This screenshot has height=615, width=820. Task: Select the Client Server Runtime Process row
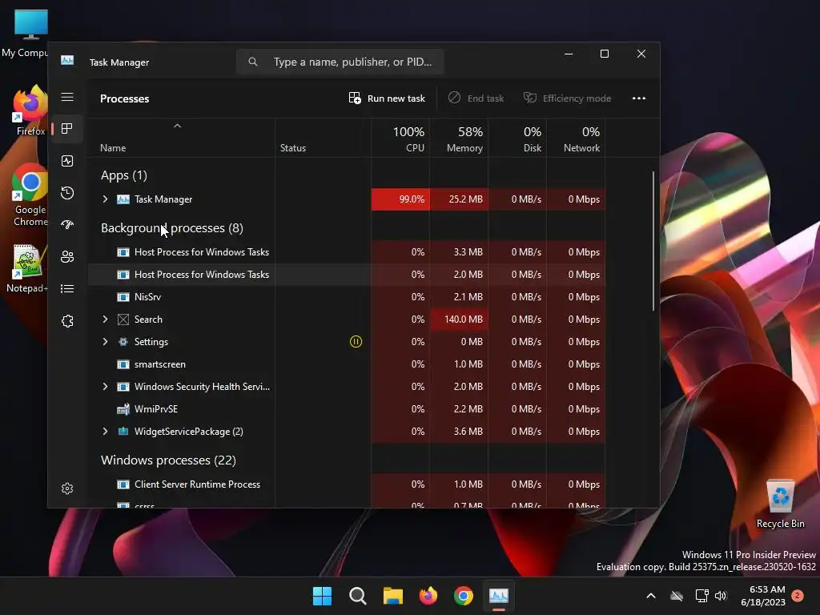click(346, 484)
